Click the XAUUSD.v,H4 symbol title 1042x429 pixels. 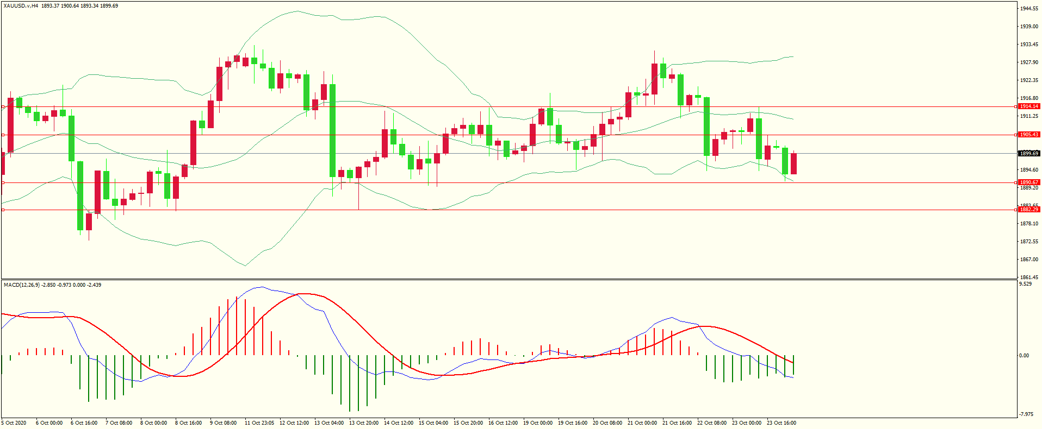(x=21, y=5)
